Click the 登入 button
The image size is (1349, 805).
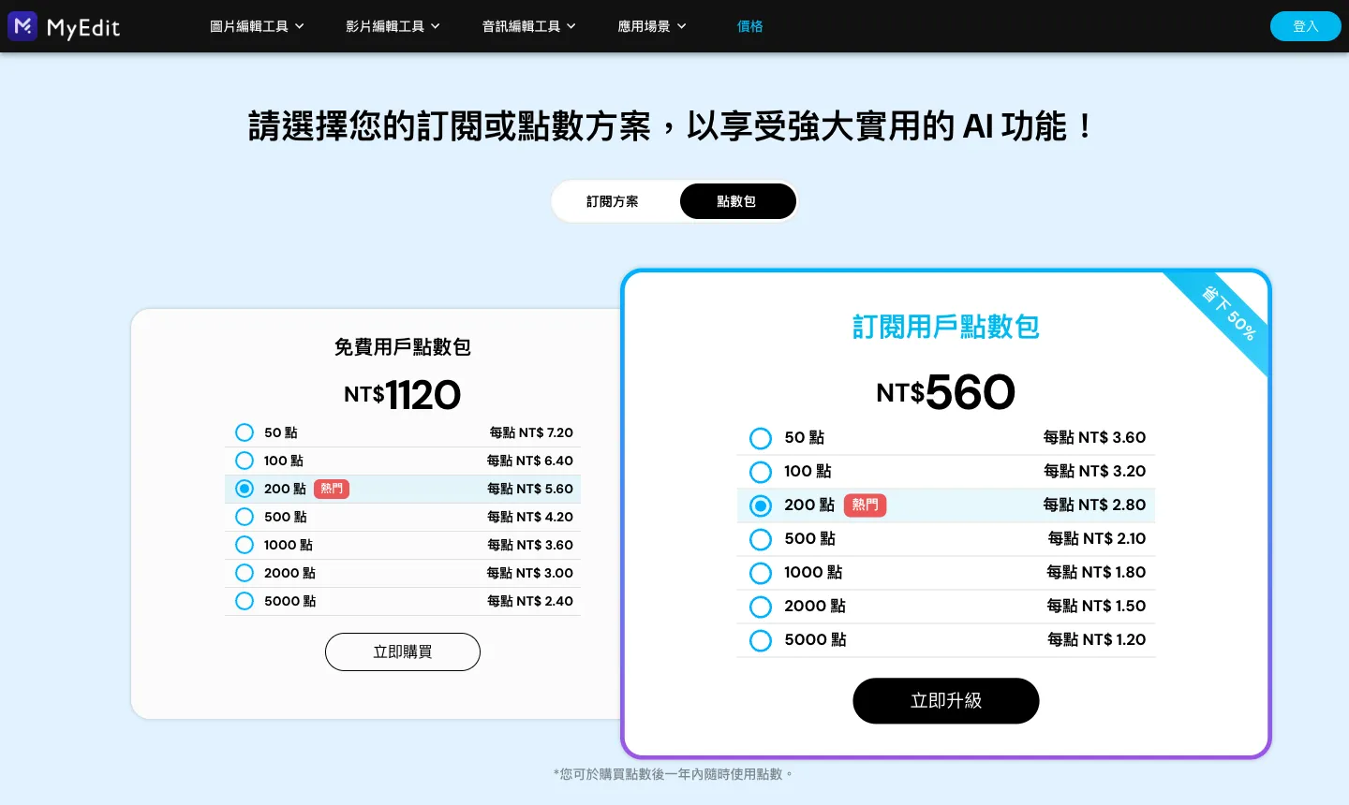pyautogui.click(x=1306, y=26)
